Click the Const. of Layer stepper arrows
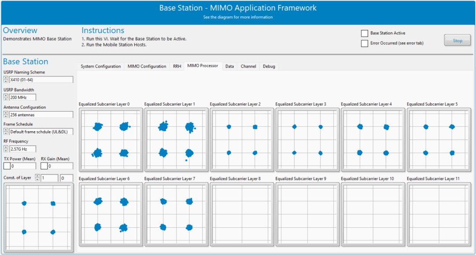The width and height of the screenshot is (476, 255). (x=37, y=177)
